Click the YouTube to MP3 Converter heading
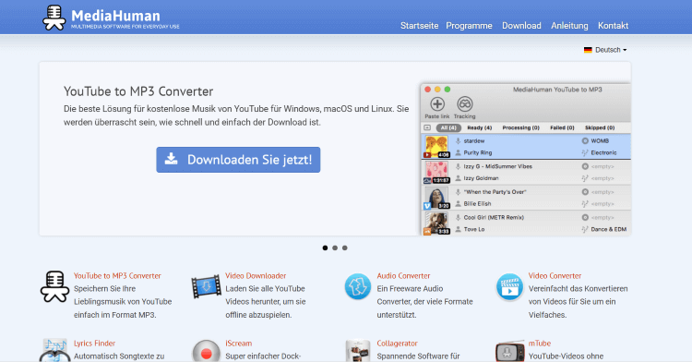The height and width of the screenshot is (362, 692). (x=138, y=91)
